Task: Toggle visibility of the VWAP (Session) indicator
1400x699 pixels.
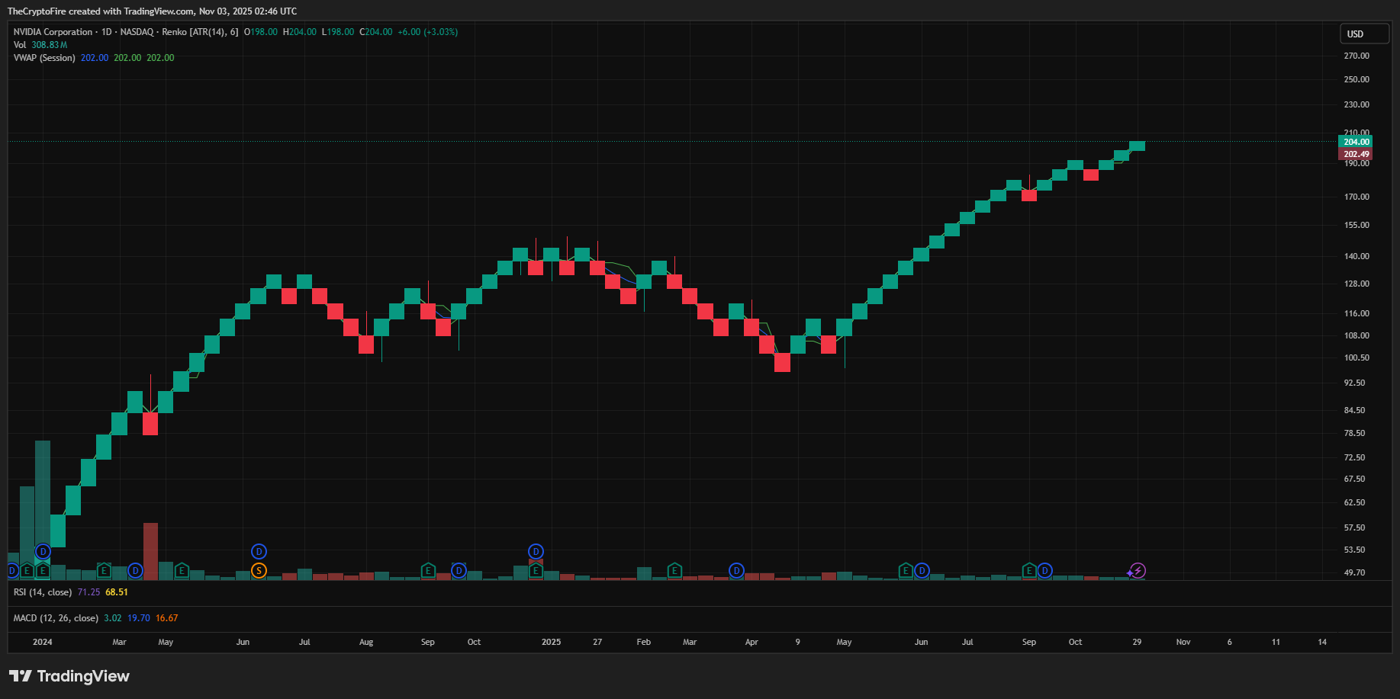Action: 43,57
